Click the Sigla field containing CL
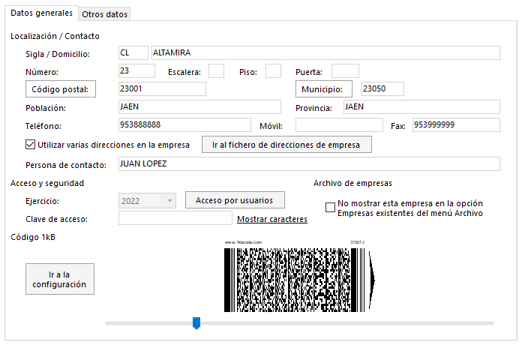This screenshot has height=345, width=522. tap(133, 53)
